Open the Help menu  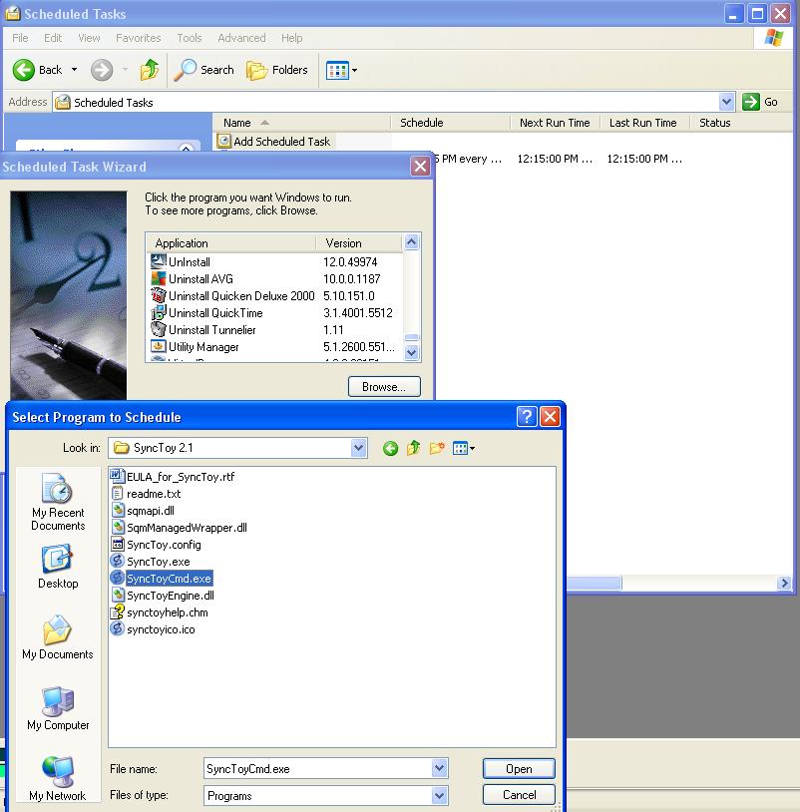[291, 38]
